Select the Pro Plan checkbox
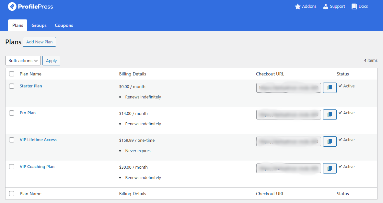 [x=12, y=113]
